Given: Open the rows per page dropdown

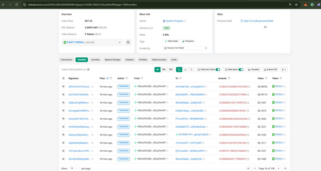Looking at the screenshot, I should tap(74, 168).
